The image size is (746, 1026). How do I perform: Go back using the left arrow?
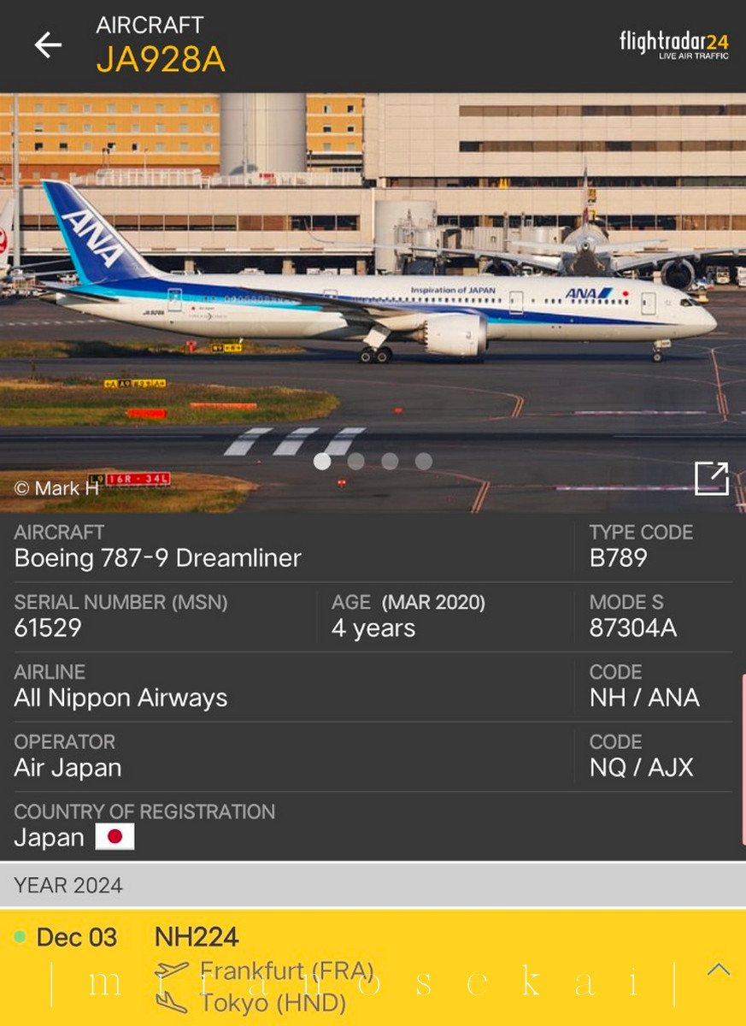click(x=48, y=44)
